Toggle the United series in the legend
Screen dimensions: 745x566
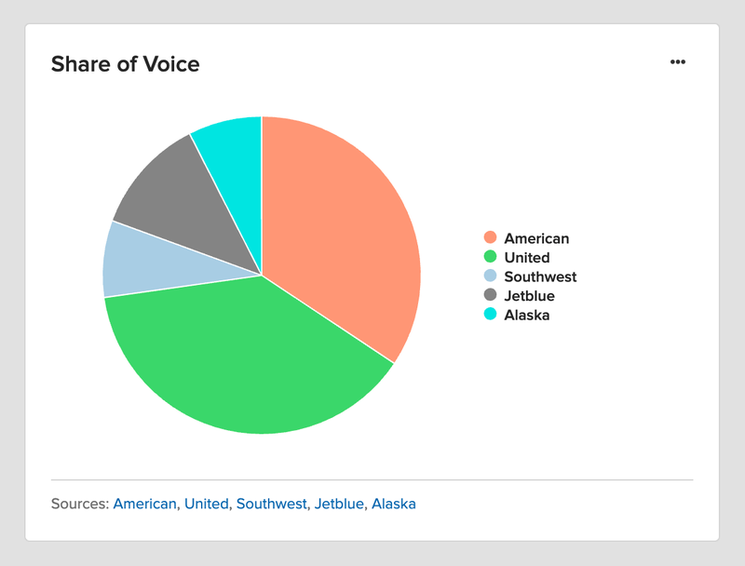526,257
